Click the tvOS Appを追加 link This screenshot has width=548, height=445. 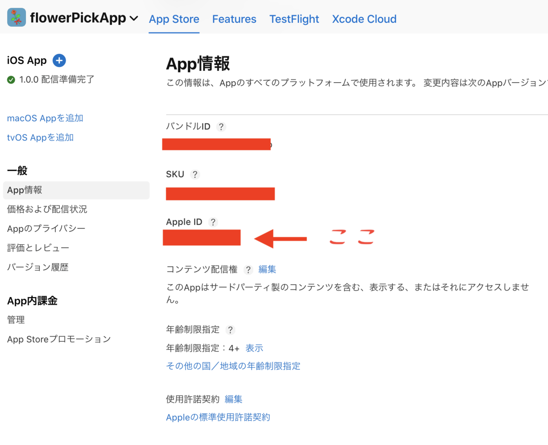click(x=40, y=137)
